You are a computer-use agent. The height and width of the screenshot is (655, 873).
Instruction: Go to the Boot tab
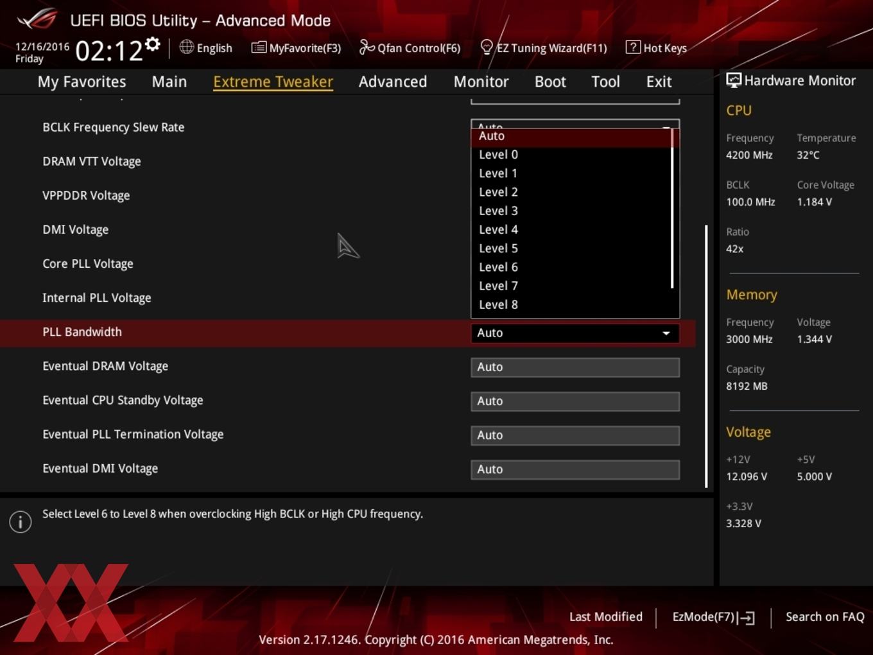(550, 82)
